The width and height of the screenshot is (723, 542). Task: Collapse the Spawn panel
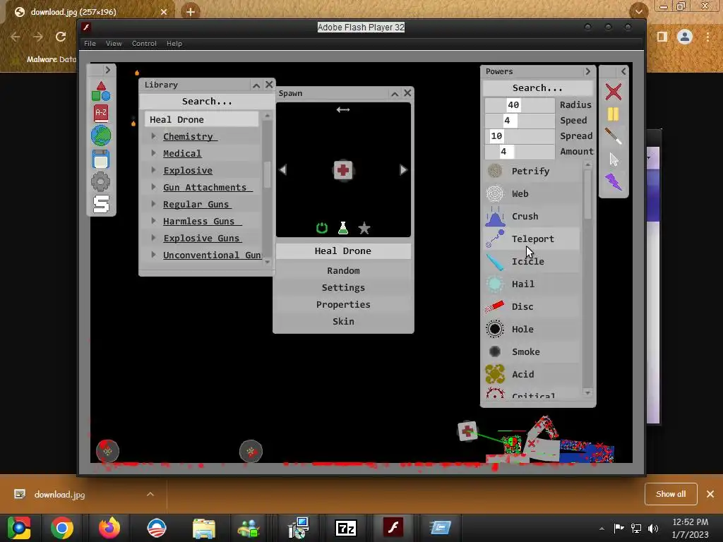[395, 94]
